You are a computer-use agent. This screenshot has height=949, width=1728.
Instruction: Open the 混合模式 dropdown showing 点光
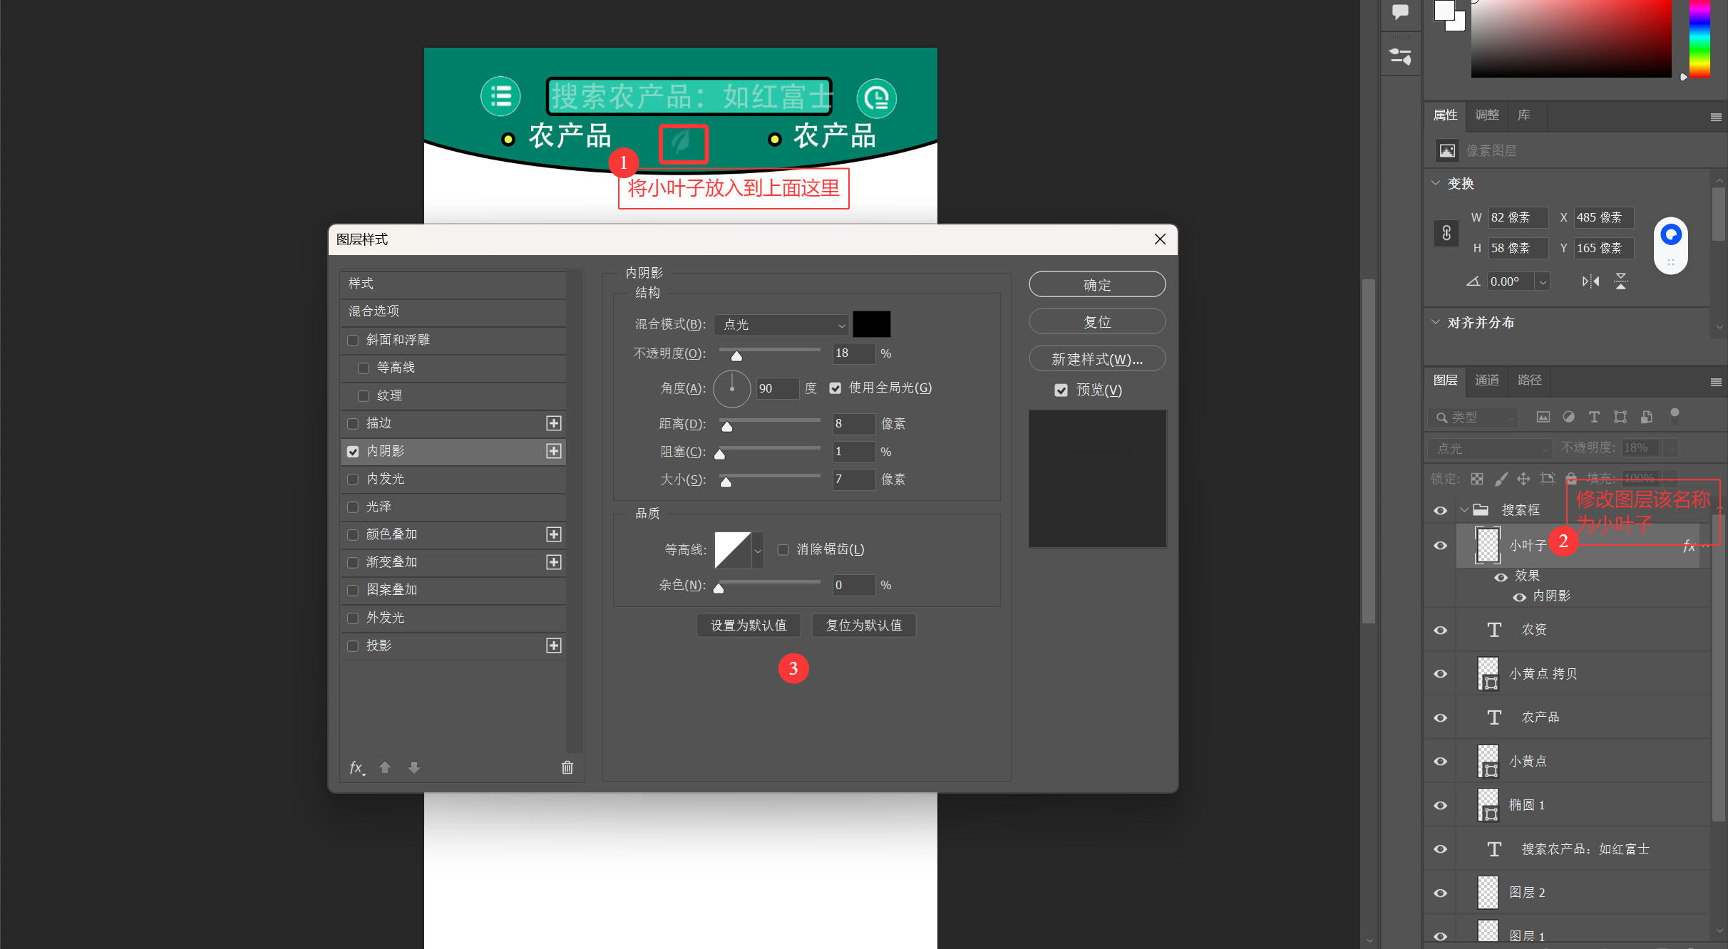[782, 325]
